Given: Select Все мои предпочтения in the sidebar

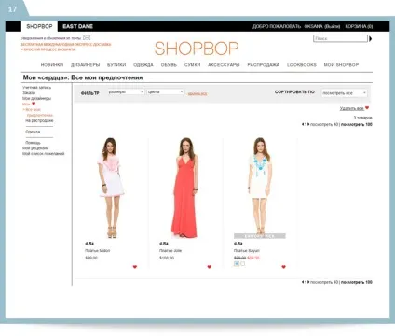Looking at the screenshot, I should [x=37, y=112].
